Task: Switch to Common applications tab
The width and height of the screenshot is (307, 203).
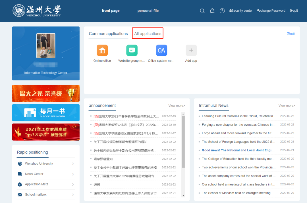Action: pyautogui.click(x=108, y=34)
